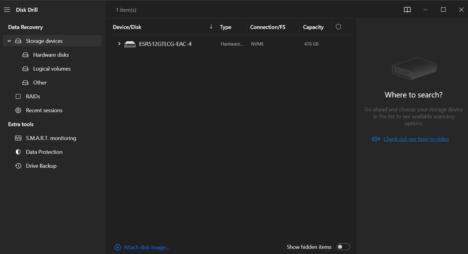Click the Extra tools section heading
468x254 pixels.
[x=21, y=124]
